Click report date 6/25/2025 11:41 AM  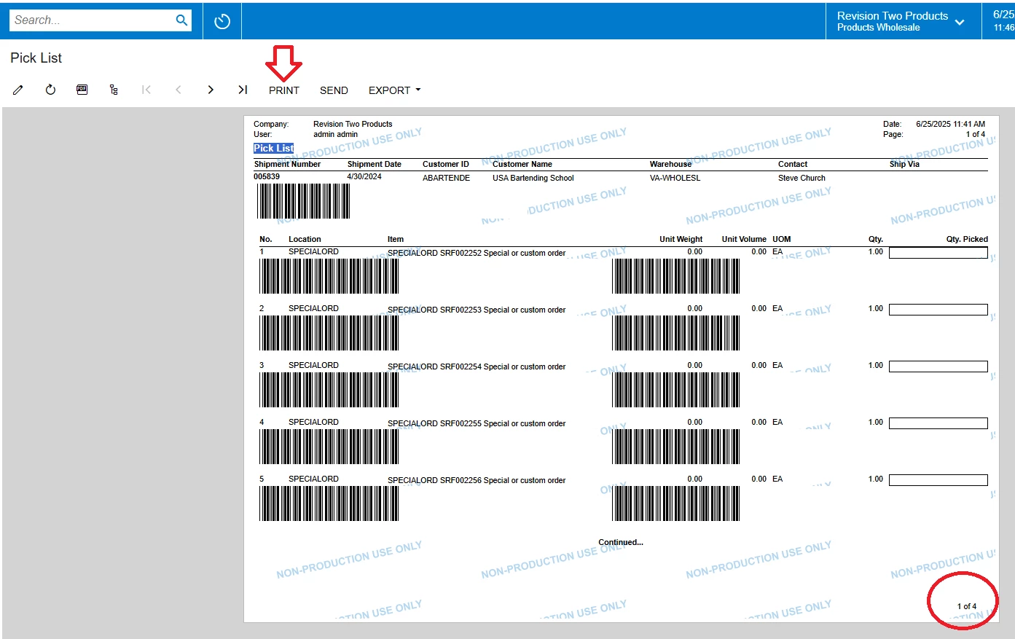(950, 124)
